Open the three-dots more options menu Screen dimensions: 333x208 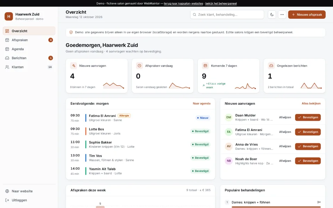point(282,15)
